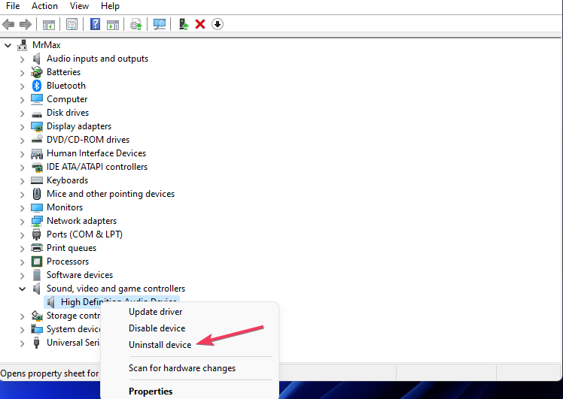Click the red X Uninstall device icon

coord(200,24)
